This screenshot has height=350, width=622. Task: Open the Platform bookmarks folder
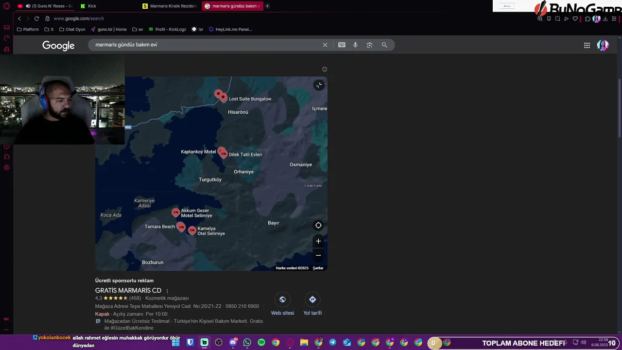pos(28,29)
